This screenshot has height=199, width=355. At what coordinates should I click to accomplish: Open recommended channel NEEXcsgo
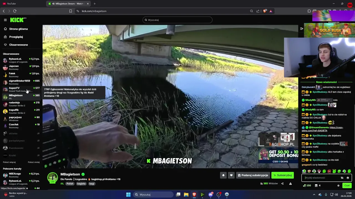point(21,175)
